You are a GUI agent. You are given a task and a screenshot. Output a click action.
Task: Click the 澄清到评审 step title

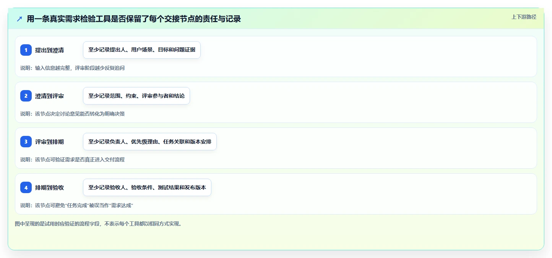click(x=49, y=96)
